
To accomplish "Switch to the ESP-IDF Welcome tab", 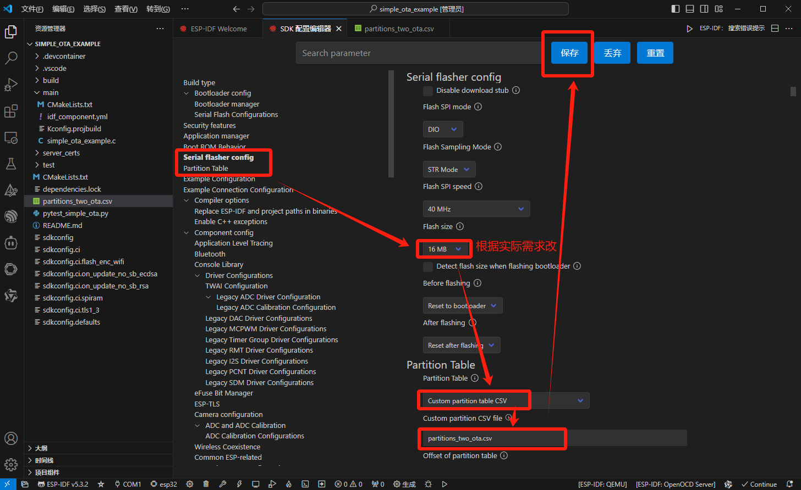I will point(218,29).
